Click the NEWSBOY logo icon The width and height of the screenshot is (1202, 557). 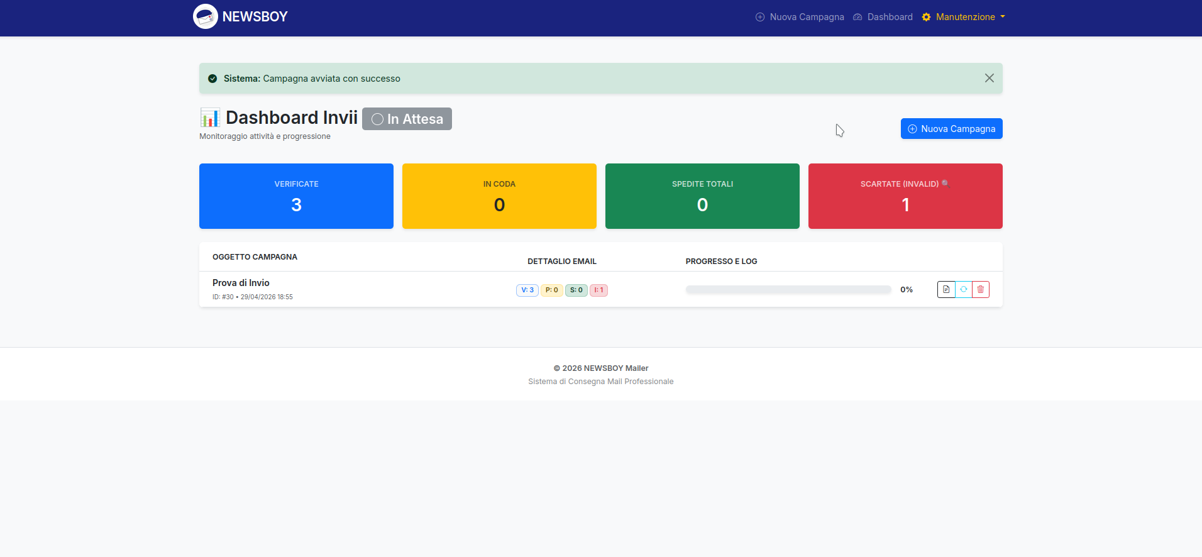click(x=205, y=16)
